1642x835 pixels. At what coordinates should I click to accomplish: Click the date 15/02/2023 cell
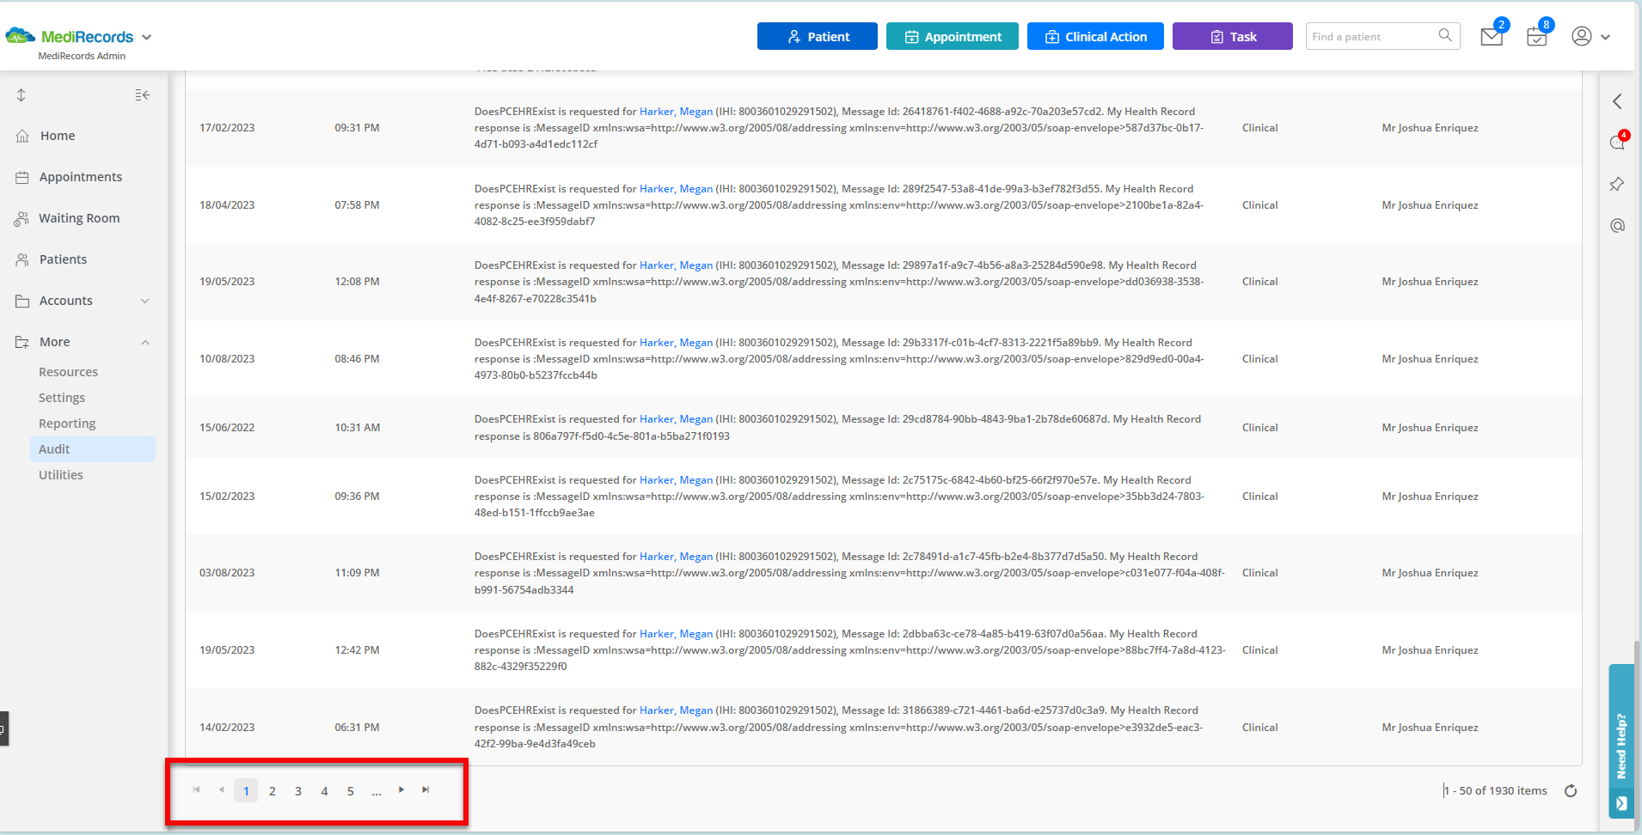point(227,497)
